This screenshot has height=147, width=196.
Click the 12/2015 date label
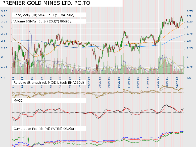click(138, 83)
